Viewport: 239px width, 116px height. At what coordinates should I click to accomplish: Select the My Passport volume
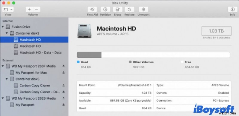[25, 105]
